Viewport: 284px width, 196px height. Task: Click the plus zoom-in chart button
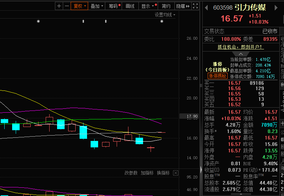[x=59, y=6]
